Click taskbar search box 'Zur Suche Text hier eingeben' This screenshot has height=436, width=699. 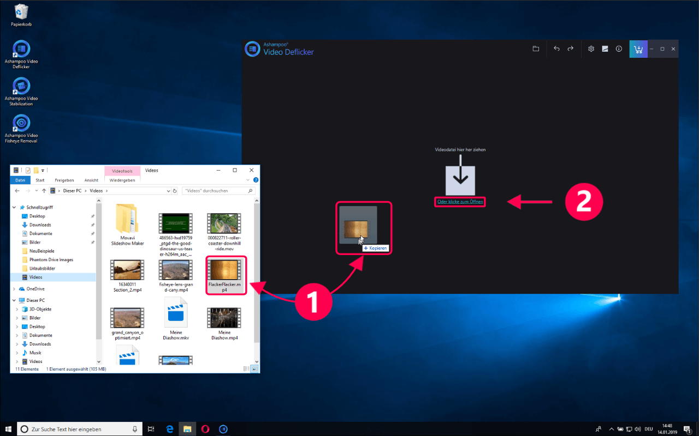click(80, 429)
